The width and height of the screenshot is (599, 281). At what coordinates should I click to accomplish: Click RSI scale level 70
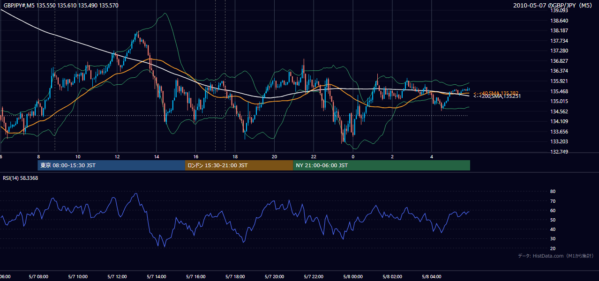point(553,201)
